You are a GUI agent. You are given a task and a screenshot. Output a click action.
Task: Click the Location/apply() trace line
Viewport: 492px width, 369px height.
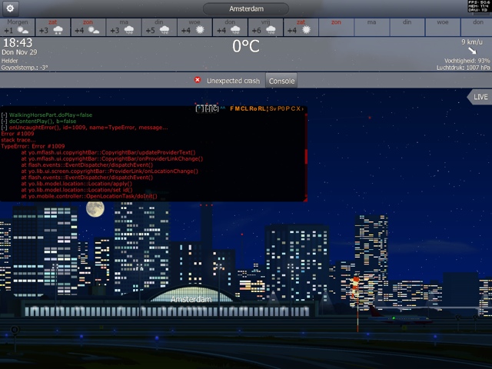tap(77, 184)
